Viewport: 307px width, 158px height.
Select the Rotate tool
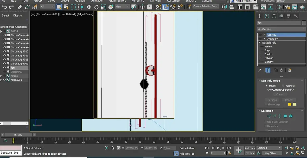tap(96, 7)
